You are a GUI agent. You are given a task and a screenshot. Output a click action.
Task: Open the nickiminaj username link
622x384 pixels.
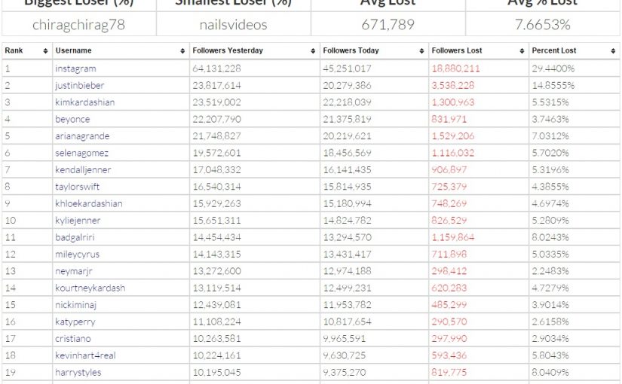click(x=75, y=305)
